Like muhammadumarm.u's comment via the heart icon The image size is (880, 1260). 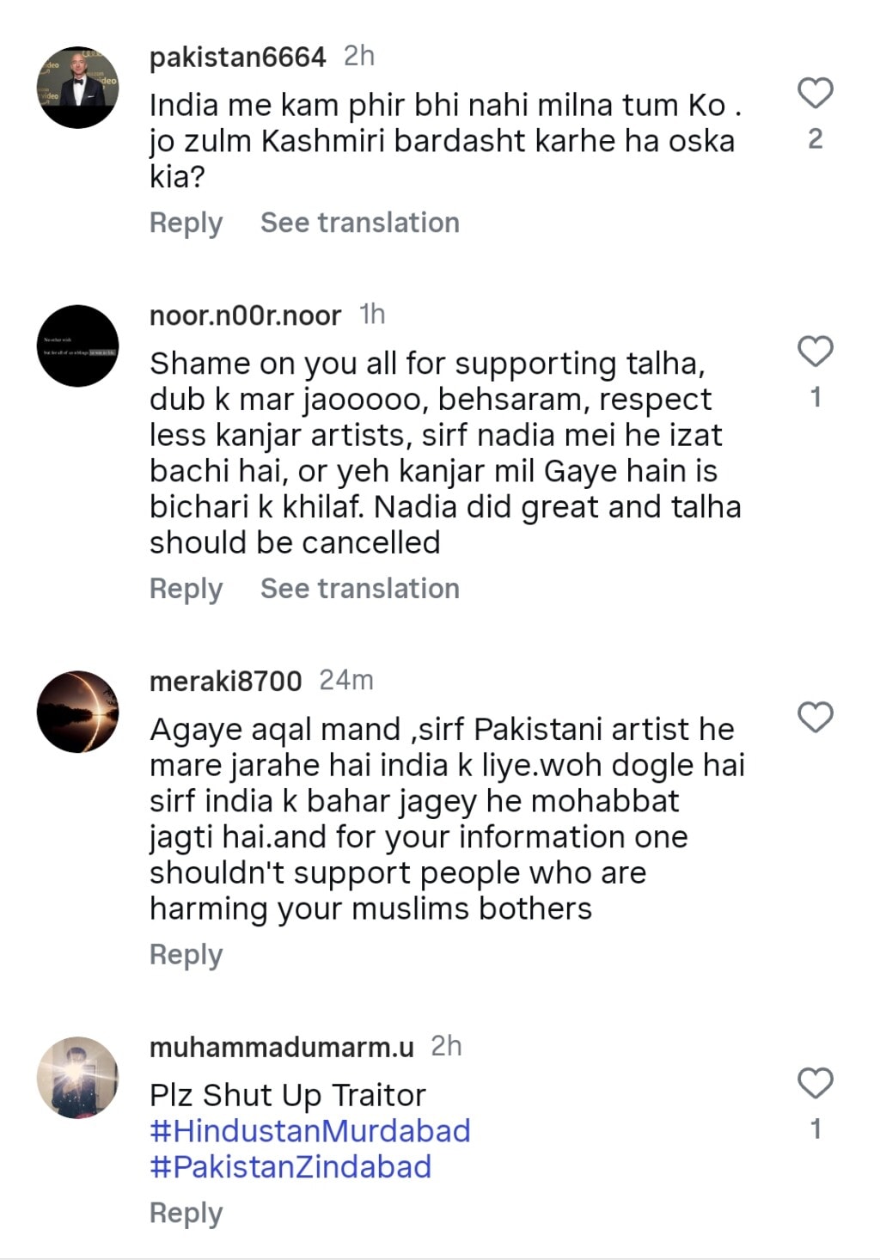pyautogui.click(x=815, y=1082)
